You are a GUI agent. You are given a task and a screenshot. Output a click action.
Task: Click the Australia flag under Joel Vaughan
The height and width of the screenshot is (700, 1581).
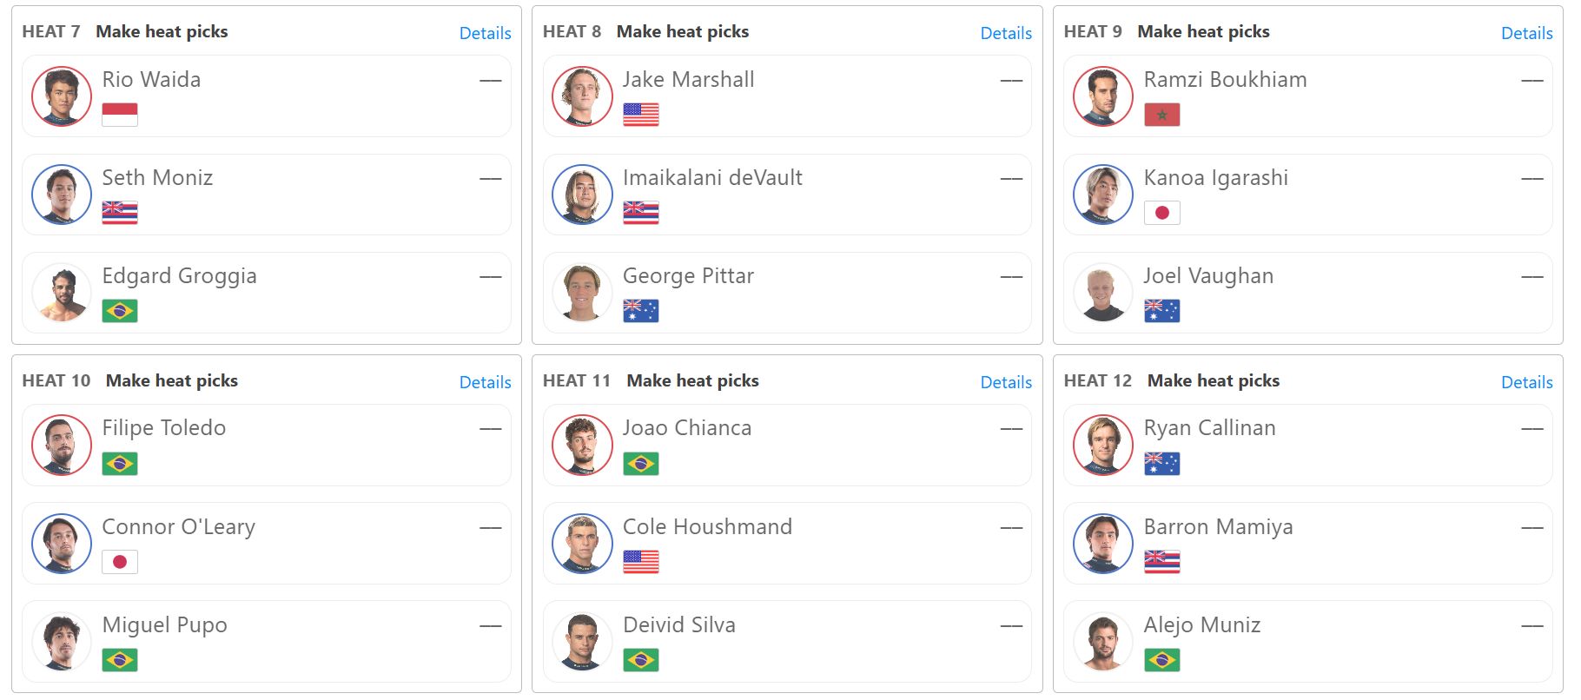point(1162,311)
